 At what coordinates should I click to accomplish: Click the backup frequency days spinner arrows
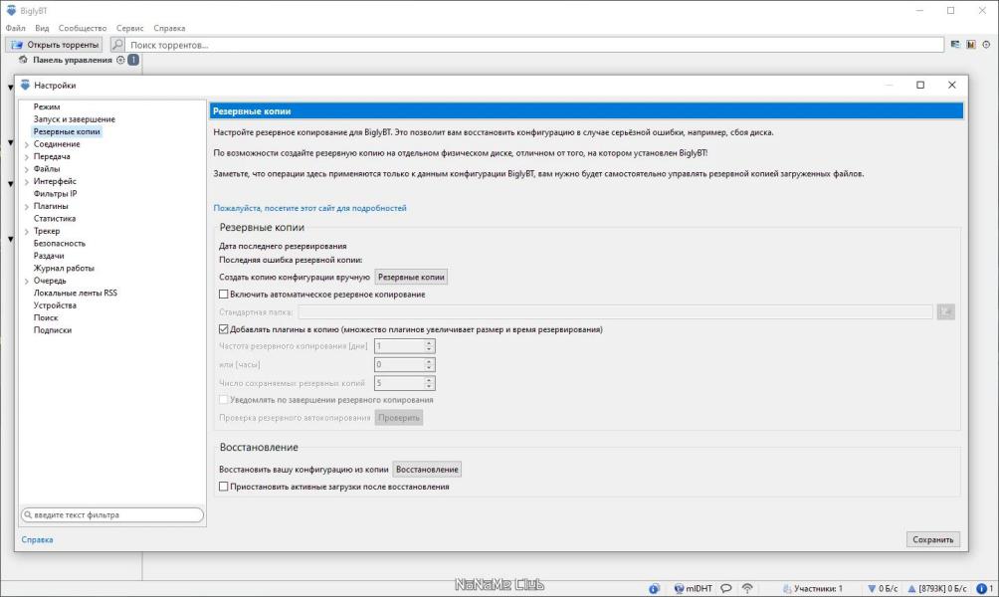(430, 346)
